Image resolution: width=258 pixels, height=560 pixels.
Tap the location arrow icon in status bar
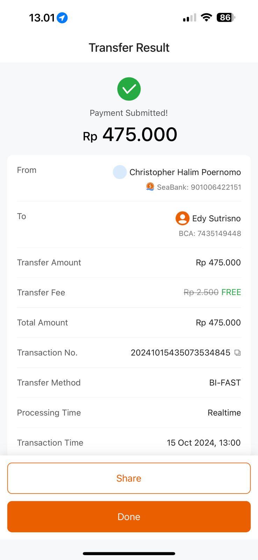[62, 17]
